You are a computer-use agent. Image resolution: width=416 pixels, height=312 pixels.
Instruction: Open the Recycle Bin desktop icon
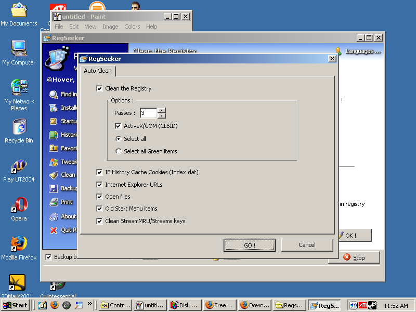(x=19, y=127)
